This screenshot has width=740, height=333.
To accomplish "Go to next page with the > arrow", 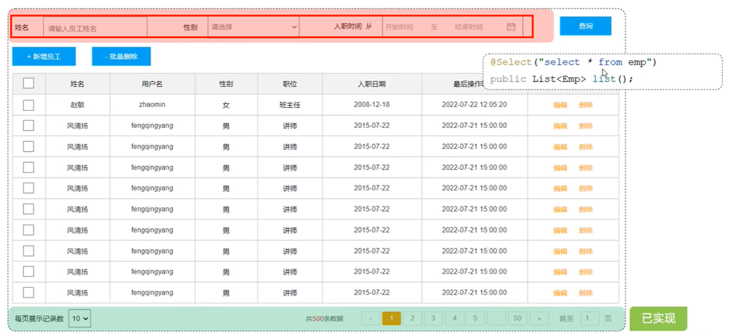I will pyautogui.click(x=539, y=318).
